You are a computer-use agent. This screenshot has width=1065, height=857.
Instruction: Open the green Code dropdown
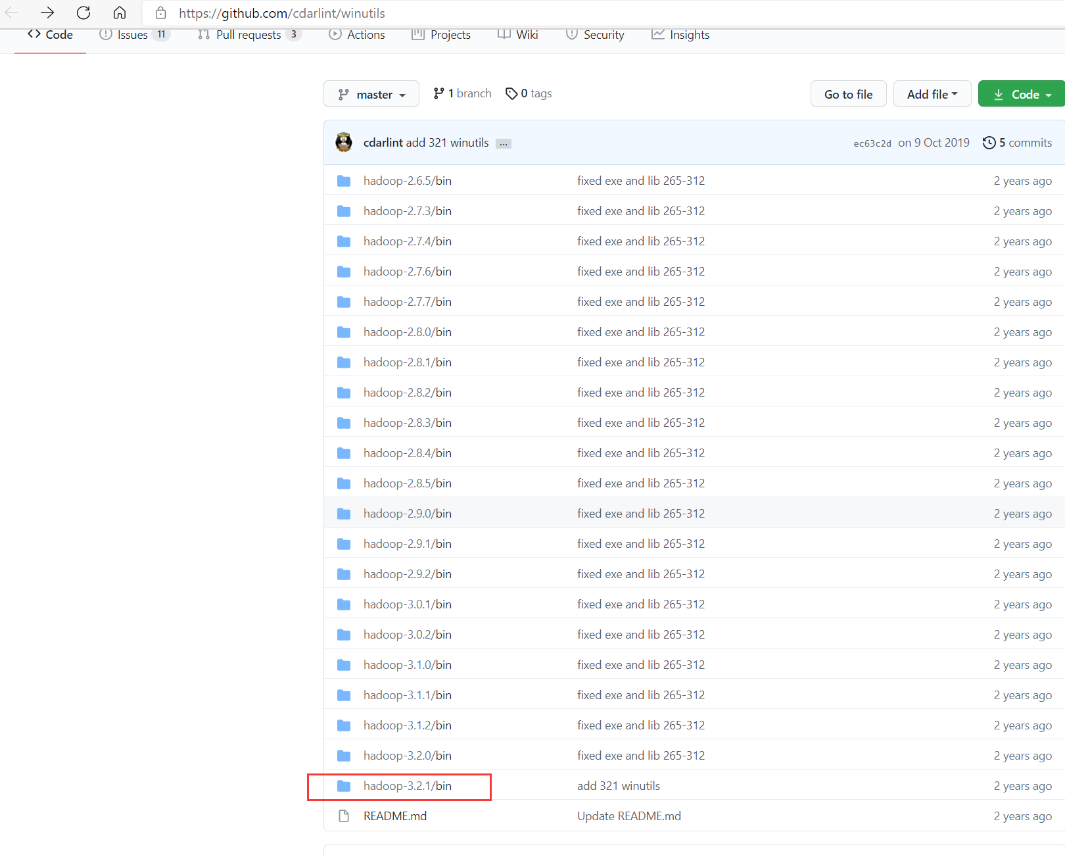coord(1021,93)
